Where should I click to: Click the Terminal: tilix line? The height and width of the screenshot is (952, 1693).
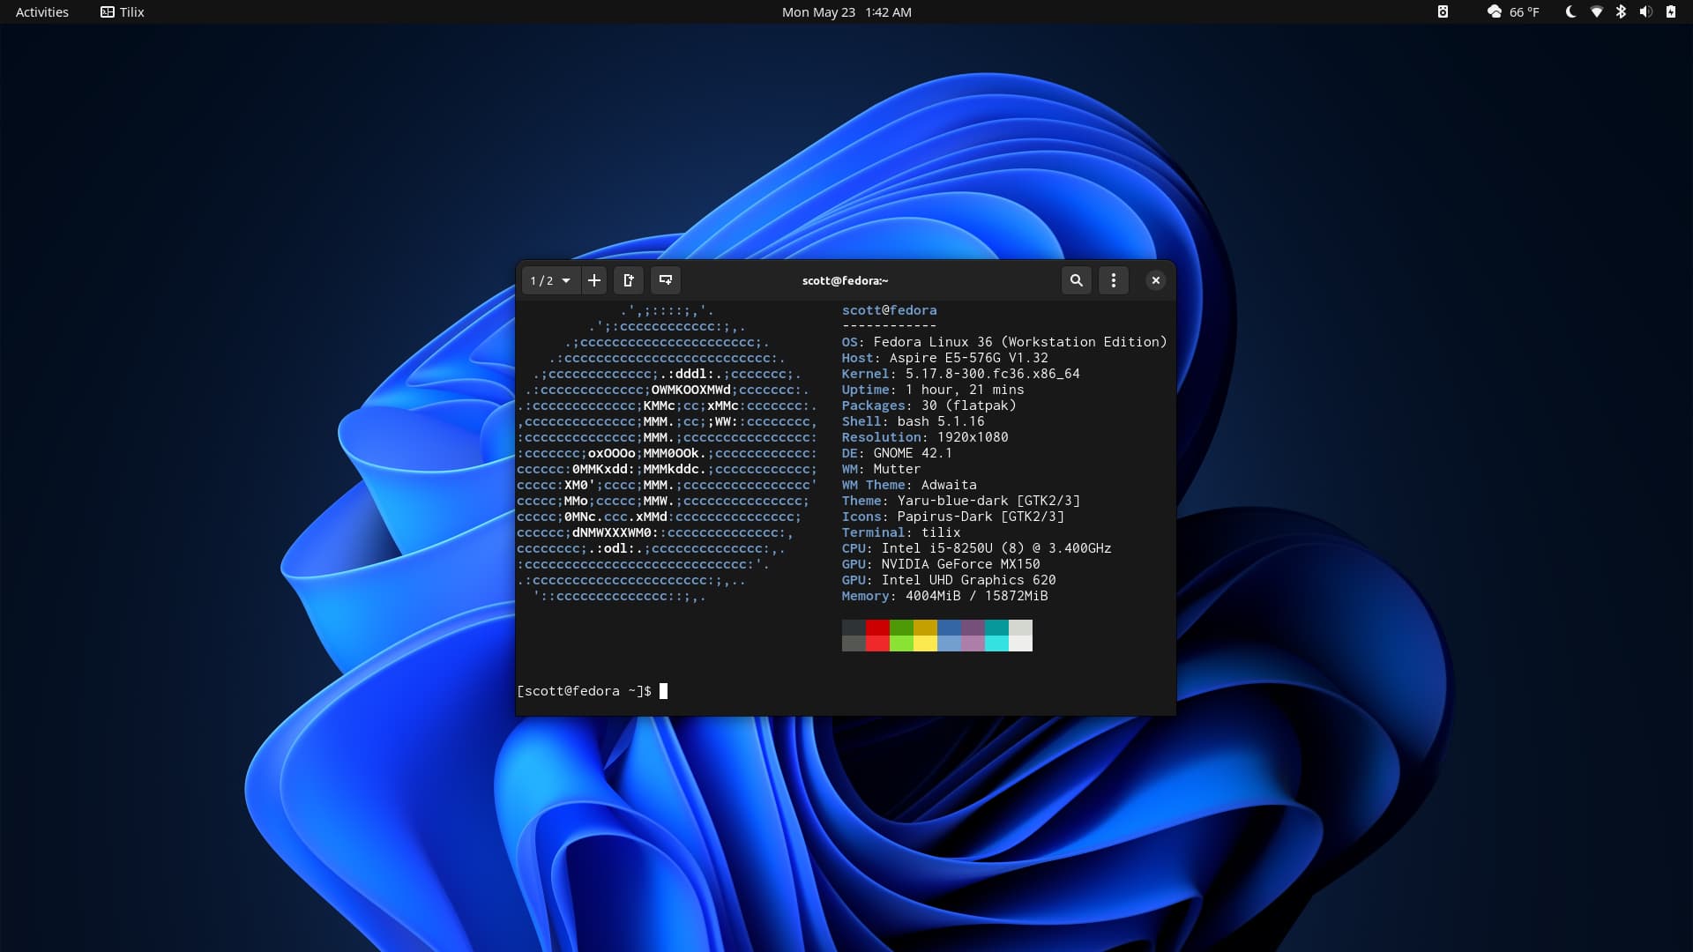pos(901,532)
